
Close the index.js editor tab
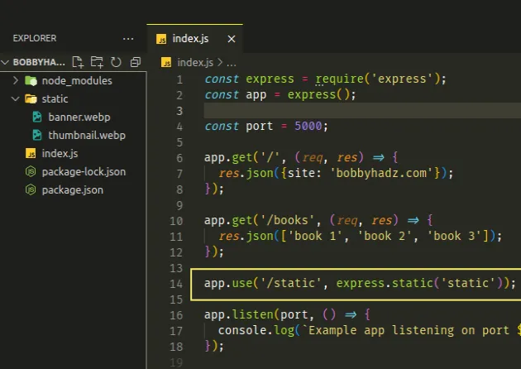point(232,39)
